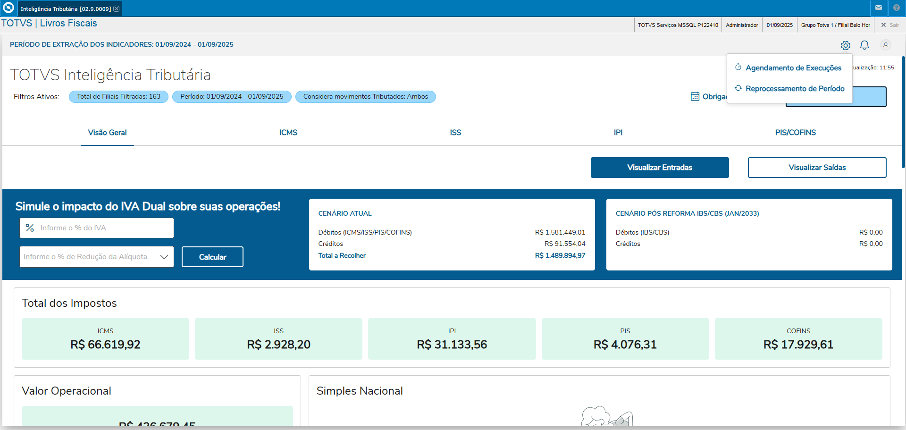Click the Débitos (IBS/CBS) label

(x=642, y=232)
